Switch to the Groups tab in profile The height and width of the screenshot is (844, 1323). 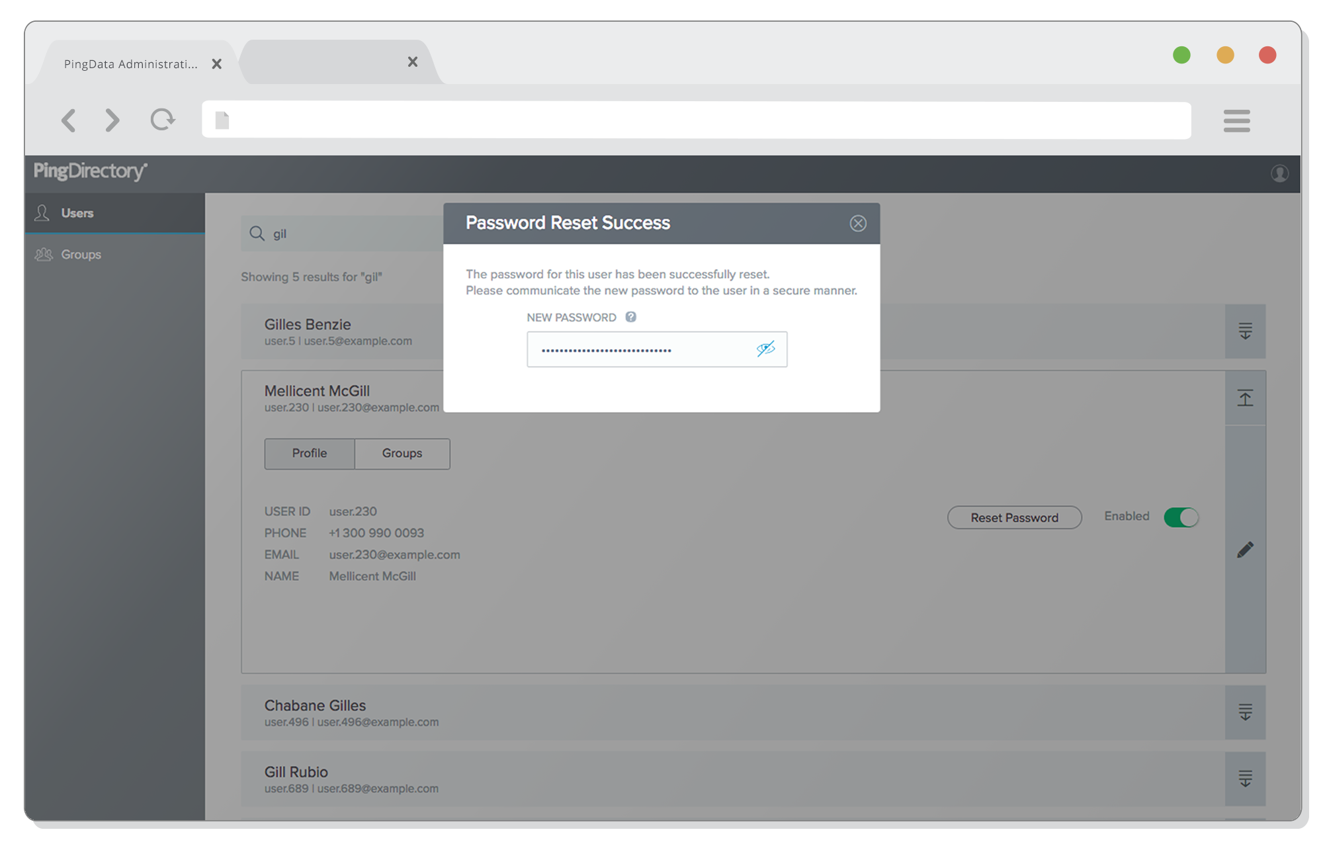[x=402, y=454]
